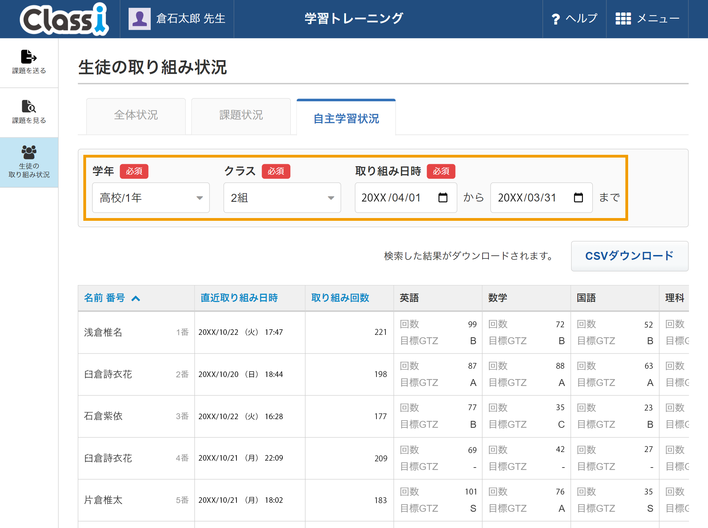Image resolution: width=708 pixels, height=528 pixels.
Task: Open calendar picker for end date 20XX/03/31
Action: [x=578, y=198]
